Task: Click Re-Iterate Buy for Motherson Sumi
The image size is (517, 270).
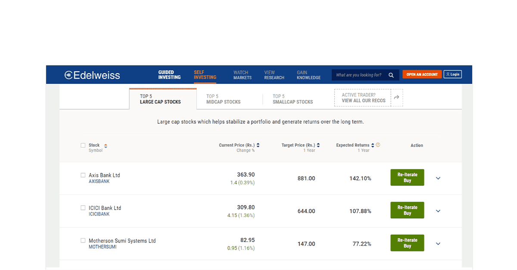Action: tap(407, 243)
